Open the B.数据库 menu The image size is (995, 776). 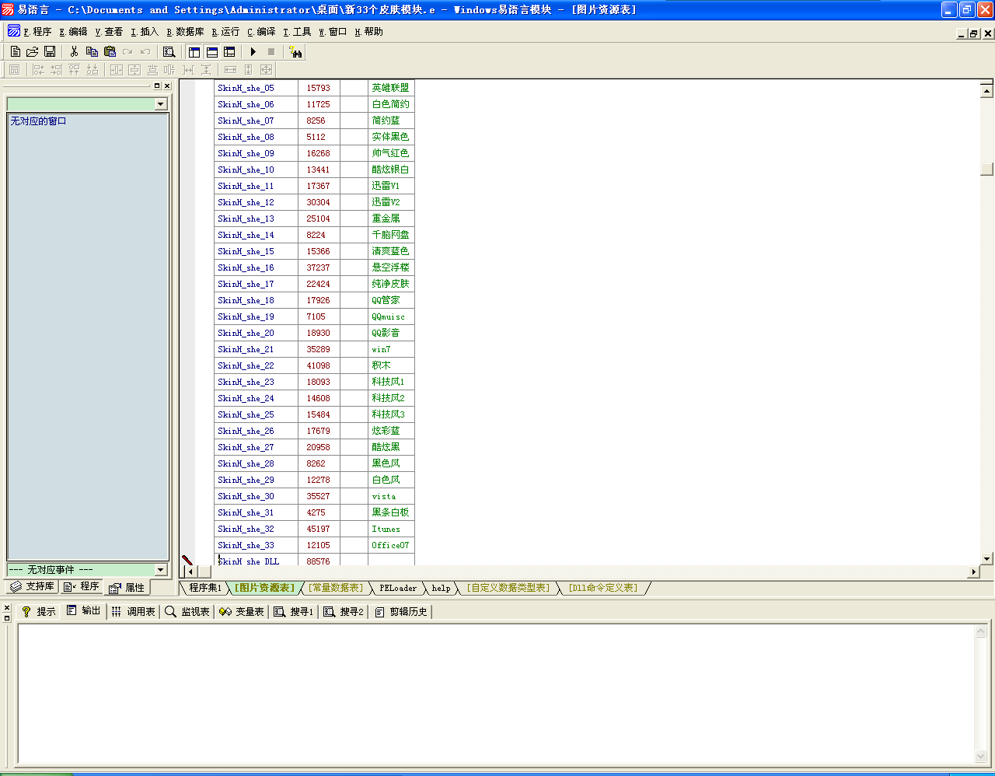[x=186, y=32]
